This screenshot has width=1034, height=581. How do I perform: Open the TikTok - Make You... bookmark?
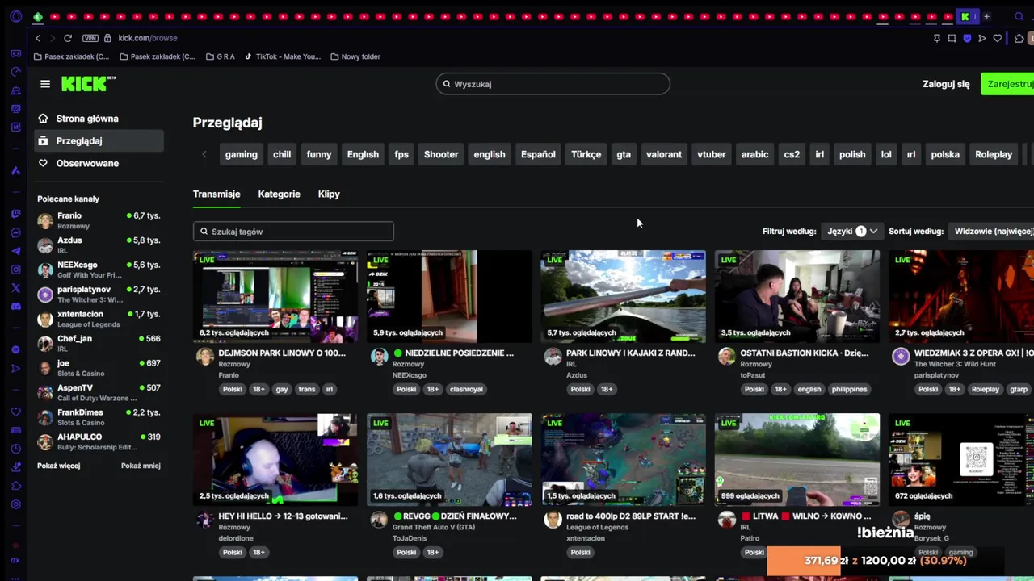[x=282, y=56]
